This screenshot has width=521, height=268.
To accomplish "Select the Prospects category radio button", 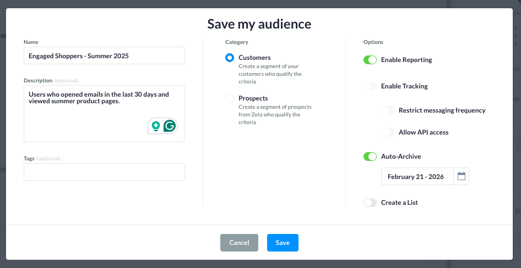I will pyautogui.click(x=230, y=98).
